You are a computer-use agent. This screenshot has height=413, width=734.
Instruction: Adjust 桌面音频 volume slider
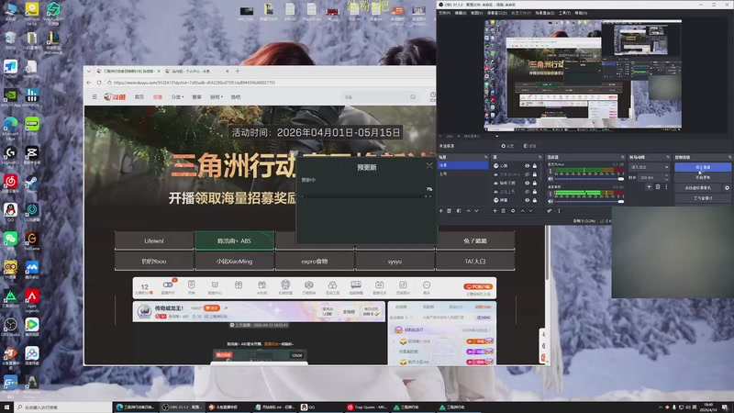click(589, 201)
